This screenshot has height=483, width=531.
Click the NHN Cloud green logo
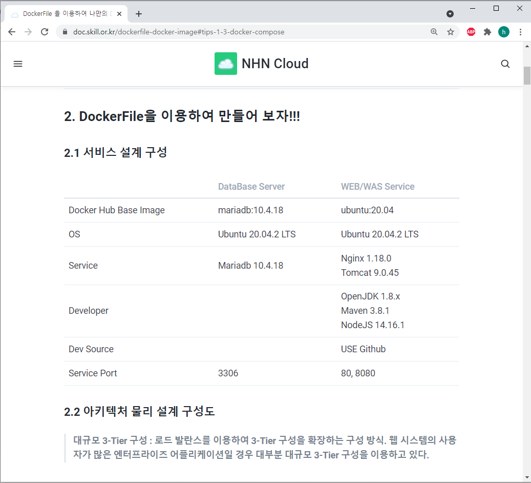pos(225,64)
